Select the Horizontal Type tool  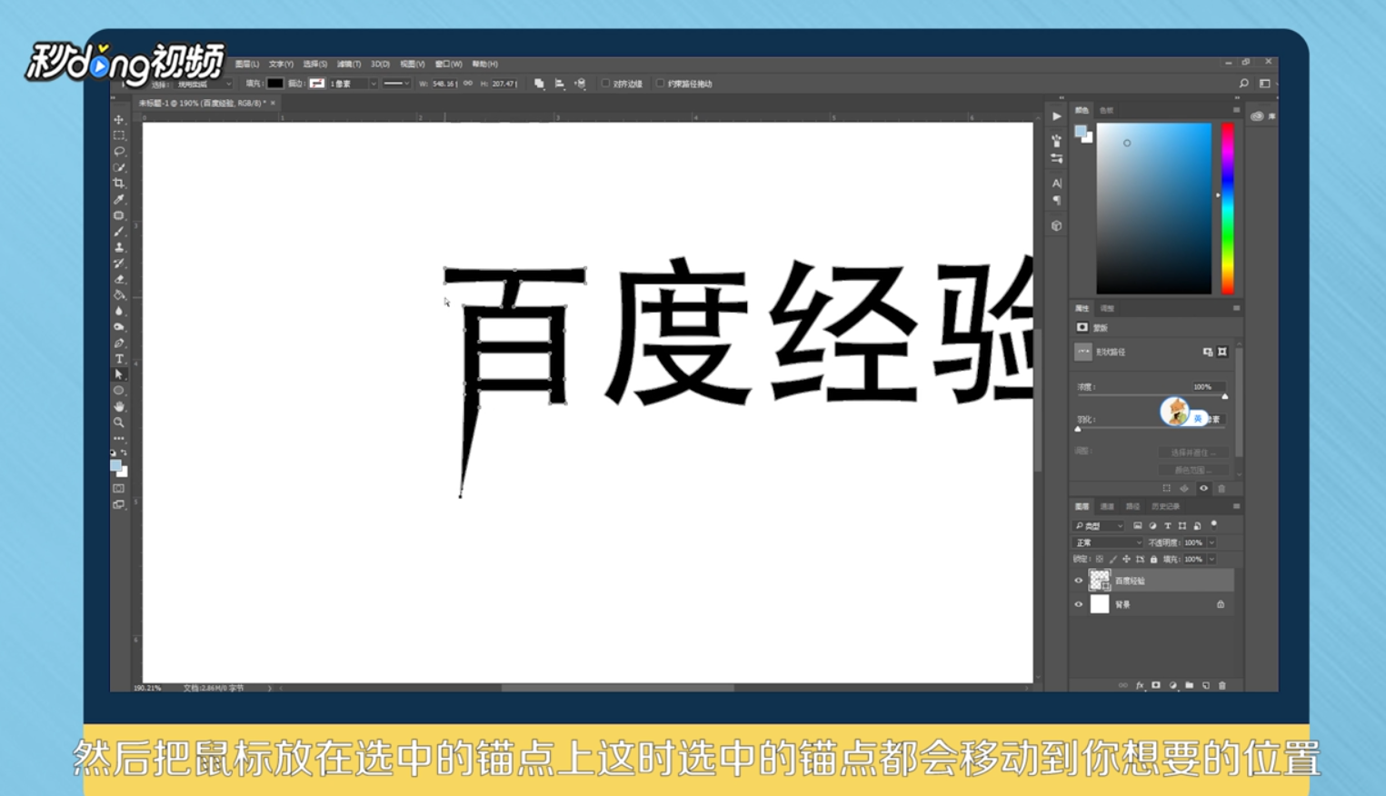tap(119, 359)
